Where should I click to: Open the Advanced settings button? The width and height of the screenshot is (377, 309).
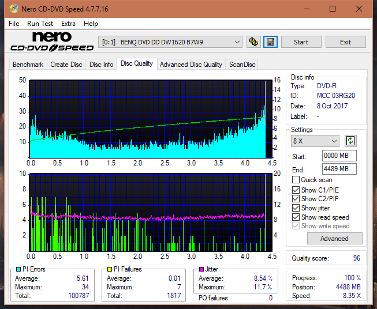click(x=334, y=239)
